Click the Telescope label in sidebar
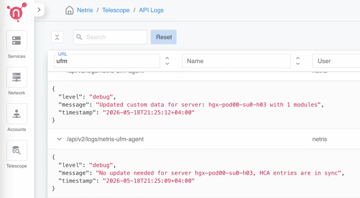 (x=16, y=166)
